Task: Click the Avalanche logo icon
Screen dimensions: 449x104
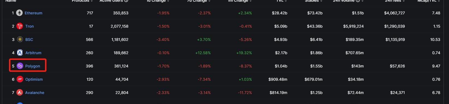Action: tap(20, 92)
